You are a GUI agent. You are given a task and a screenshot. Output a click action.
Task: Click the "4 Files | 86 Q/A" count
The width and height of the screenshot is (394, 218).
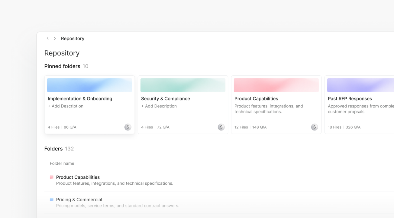coord(62,127)
